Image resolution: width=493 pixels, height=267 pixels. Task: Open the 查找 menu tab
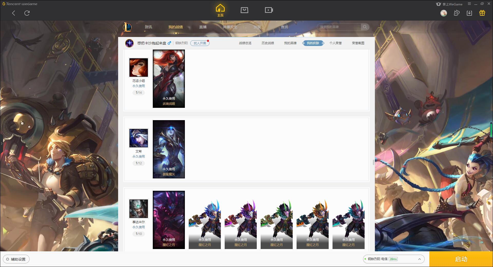pyautogui.click(x=285, y=27)
